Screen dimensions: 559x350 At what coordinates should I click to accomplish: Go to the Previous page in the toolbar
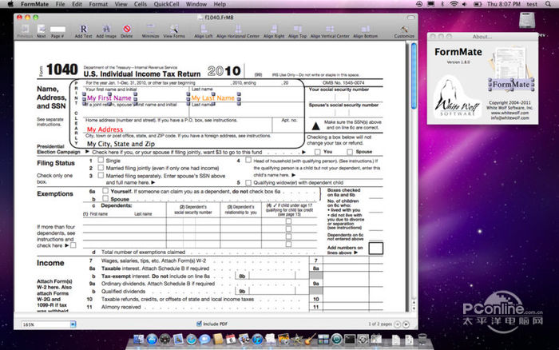coord(25,31)
